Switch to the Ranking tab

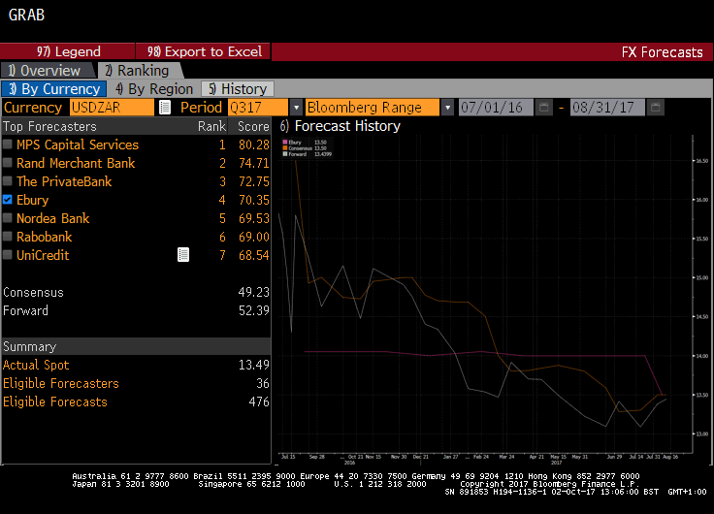(141, 71)
